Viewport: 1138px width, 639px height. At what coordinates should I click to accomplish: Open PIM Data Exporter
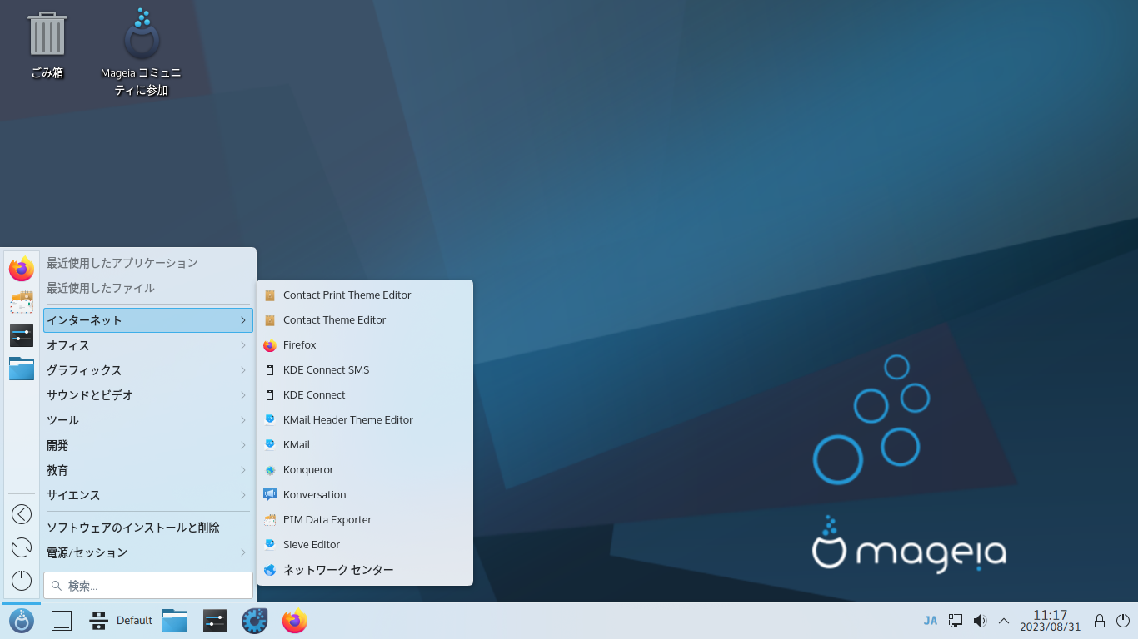click(x=365, y=519)
